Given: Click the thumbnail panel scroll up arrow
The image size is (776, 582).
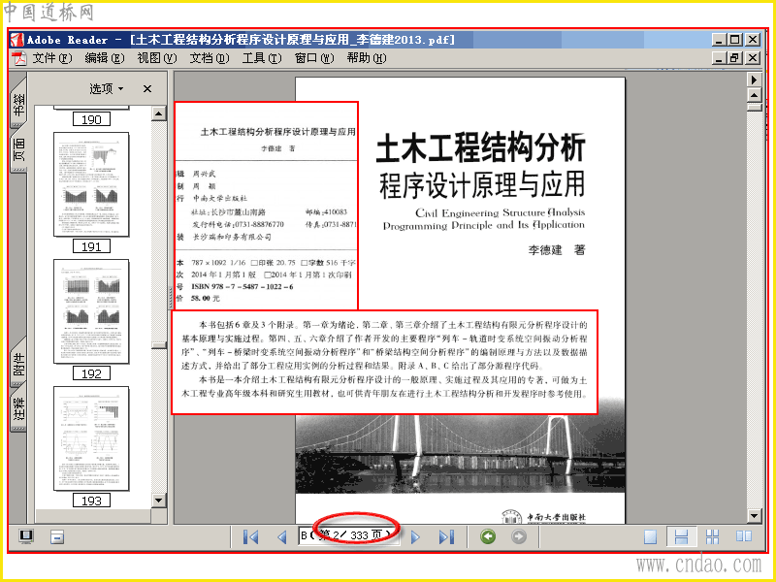Looking at the screenshot, I should pos(158,113).
